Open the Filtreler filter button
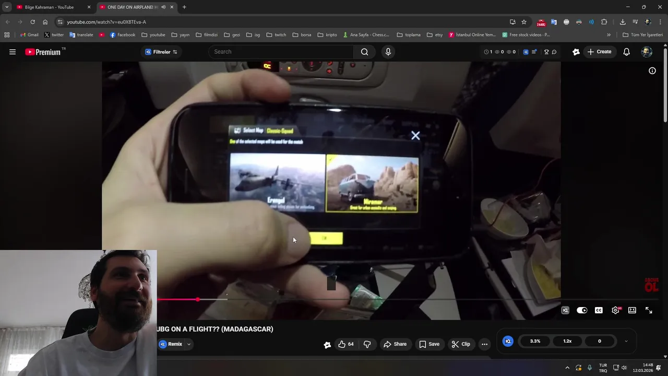Image resolution: width=668 pixels, height=376 pixels. [x=161, y=52]
